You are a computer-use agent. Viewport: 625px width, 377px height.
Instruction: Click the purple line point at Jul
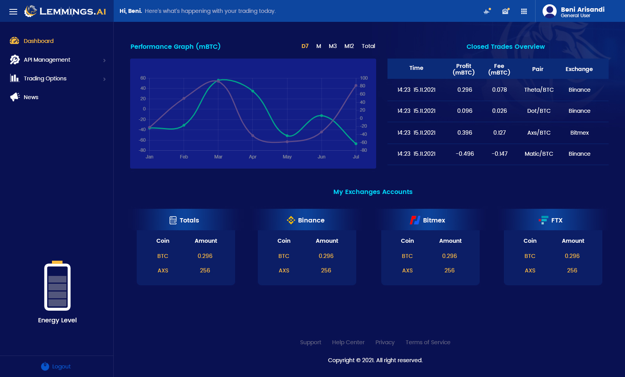tap(356, 85)
